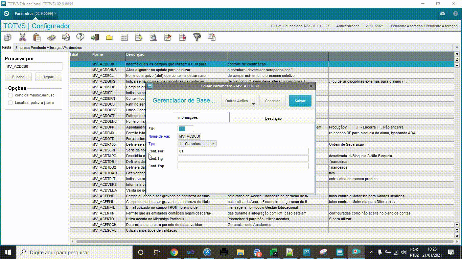Click the Paste clipboard toolbar icon

[37, 37]
